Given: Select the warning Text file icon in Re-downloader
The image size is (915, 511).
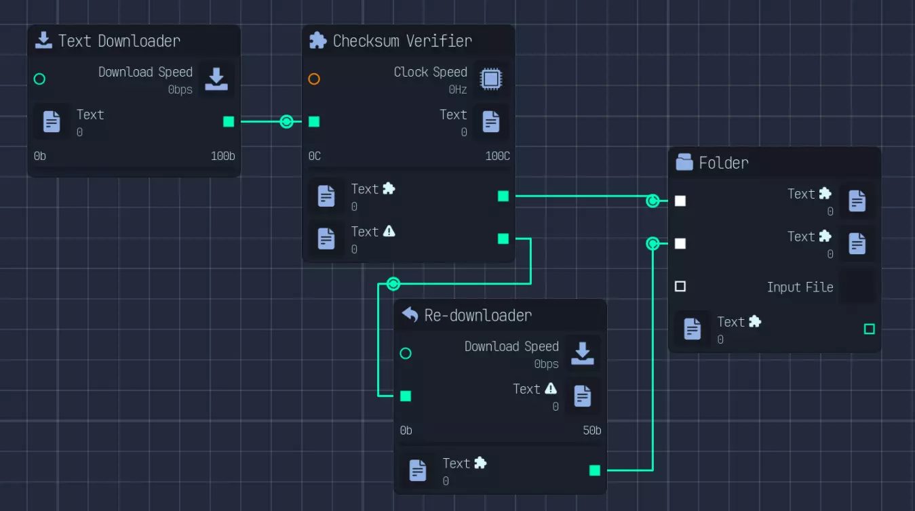Looking at the screenshot, I should tap(583, 396).
